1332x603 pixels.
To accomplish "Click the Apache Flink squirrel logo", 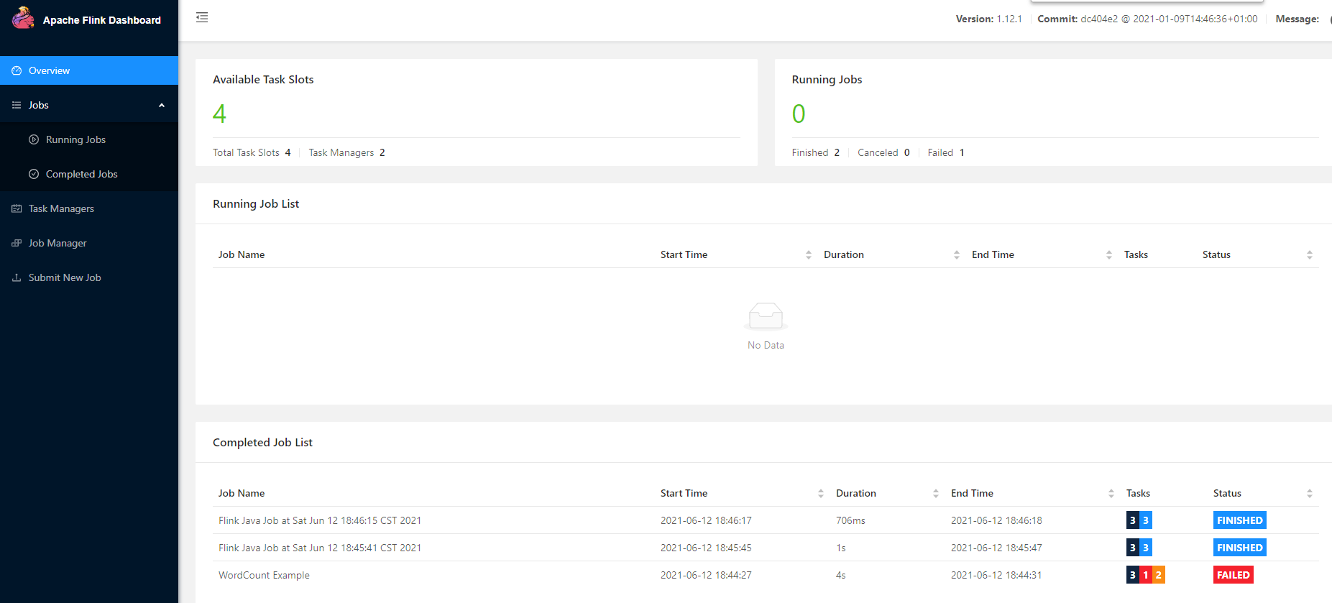I will 23,18.
